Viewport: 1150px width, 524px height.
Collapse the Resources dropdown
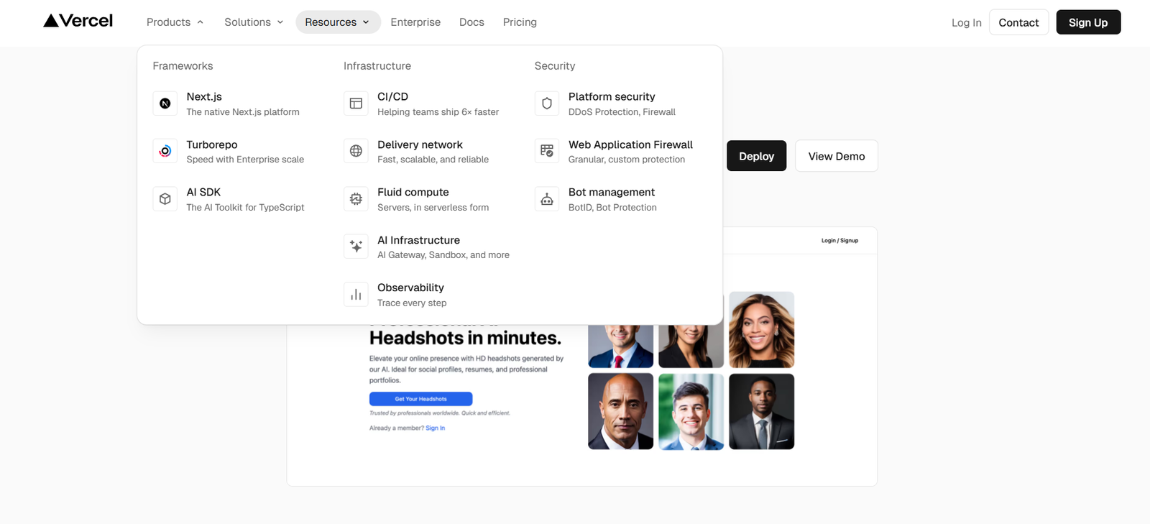tap(337, 22)
